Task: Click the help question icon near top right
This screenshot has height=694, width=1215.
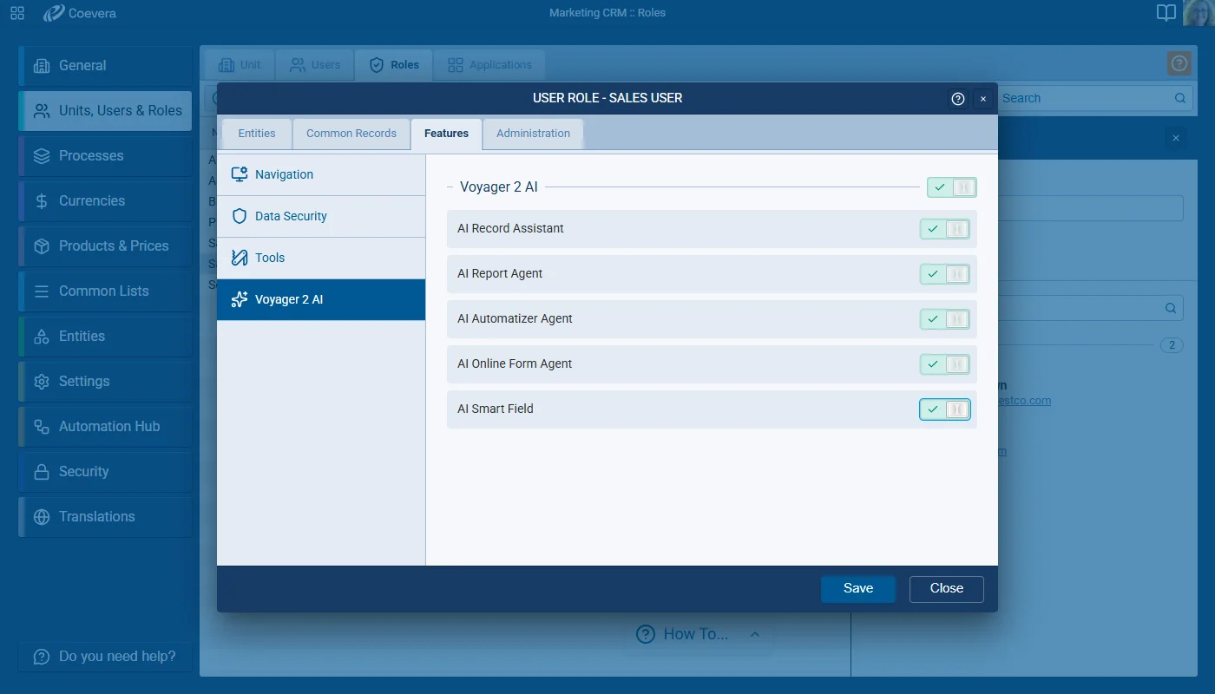Action: click(x=1179, y=63)
